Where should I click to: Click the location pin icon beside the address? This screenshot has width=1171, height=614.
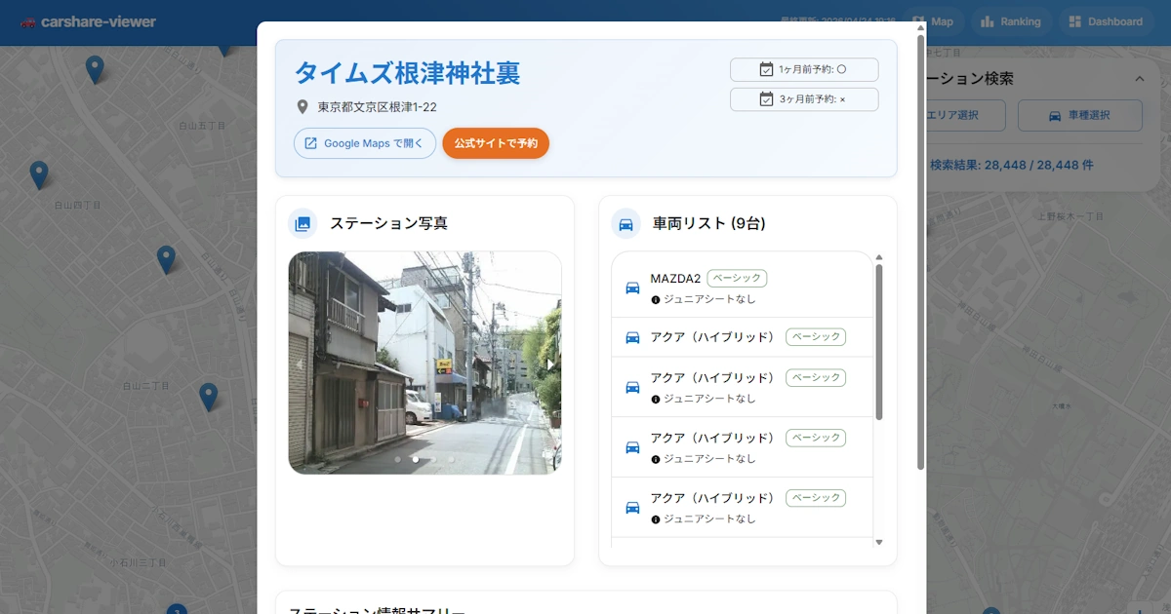(303, 106)
